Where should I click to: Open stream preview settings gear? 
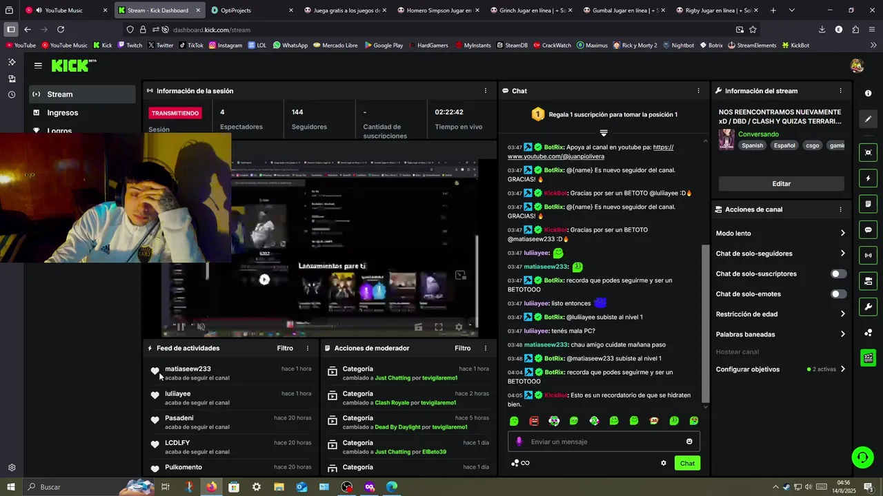coord(459,327)
